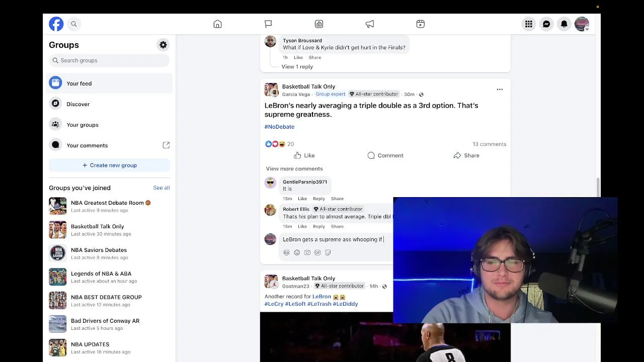
Task: Click Garcia Vega author name
Action: (x=296, y=94)
